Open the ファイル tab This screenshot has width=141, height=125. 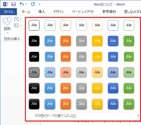[8, 12]
